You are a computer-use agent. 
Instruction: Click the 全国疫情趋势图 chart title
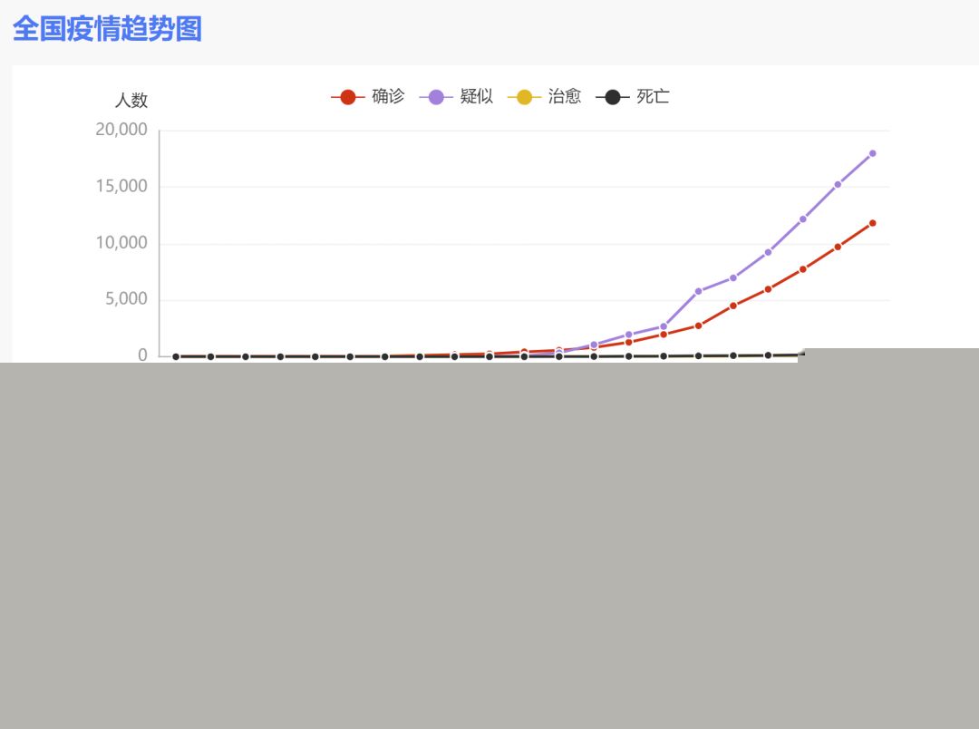pos(107,29)
